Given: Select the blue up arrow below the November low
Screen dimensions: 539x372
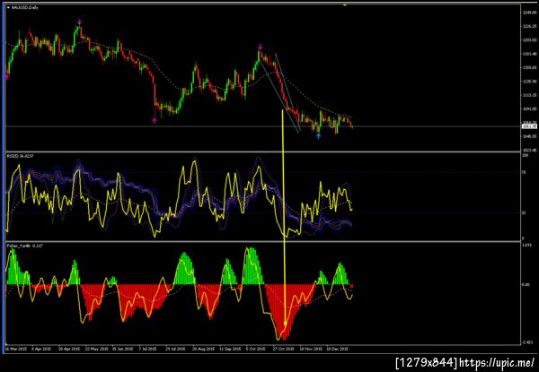Looking at the screenshot, I should [x=318, y=136].
